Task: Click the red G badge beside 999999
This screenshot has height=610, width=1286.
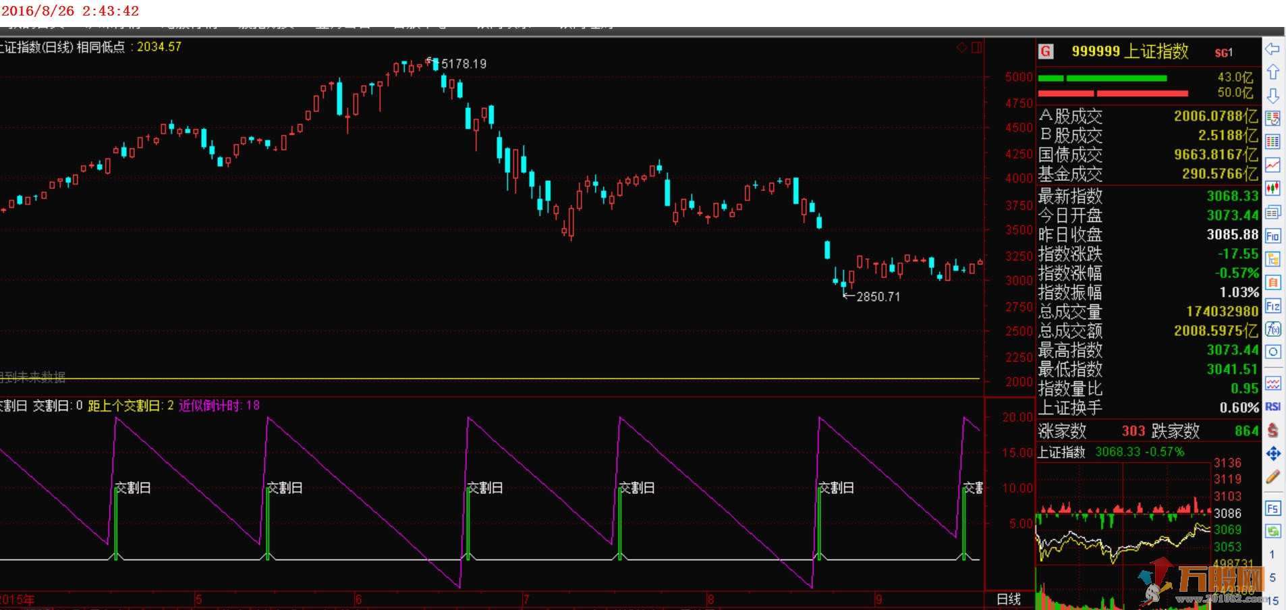Action: pos(1046,51)
